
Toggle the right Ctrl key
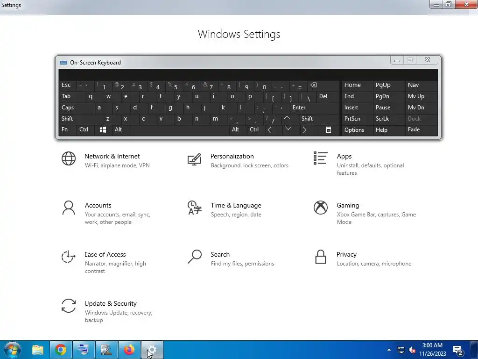255,130
